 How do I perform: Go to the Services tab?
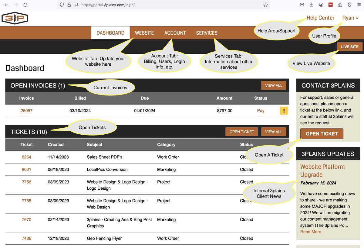point(207,33)
